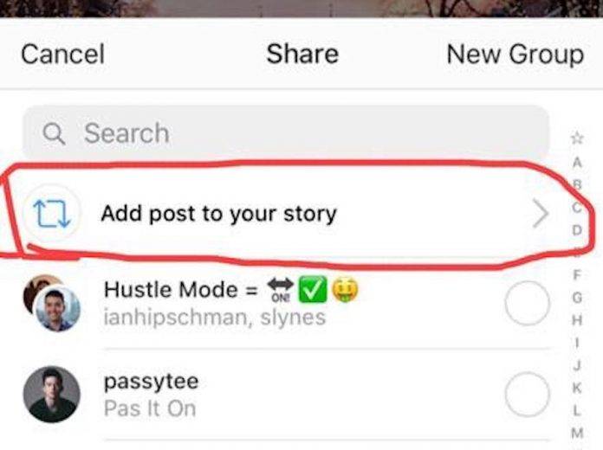Jump to letter A in index

click(577, 163)
